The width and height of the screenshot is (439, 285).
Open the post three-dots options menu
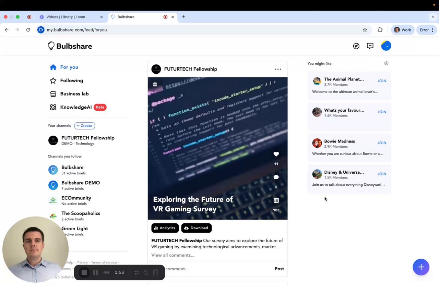(278, 69)
